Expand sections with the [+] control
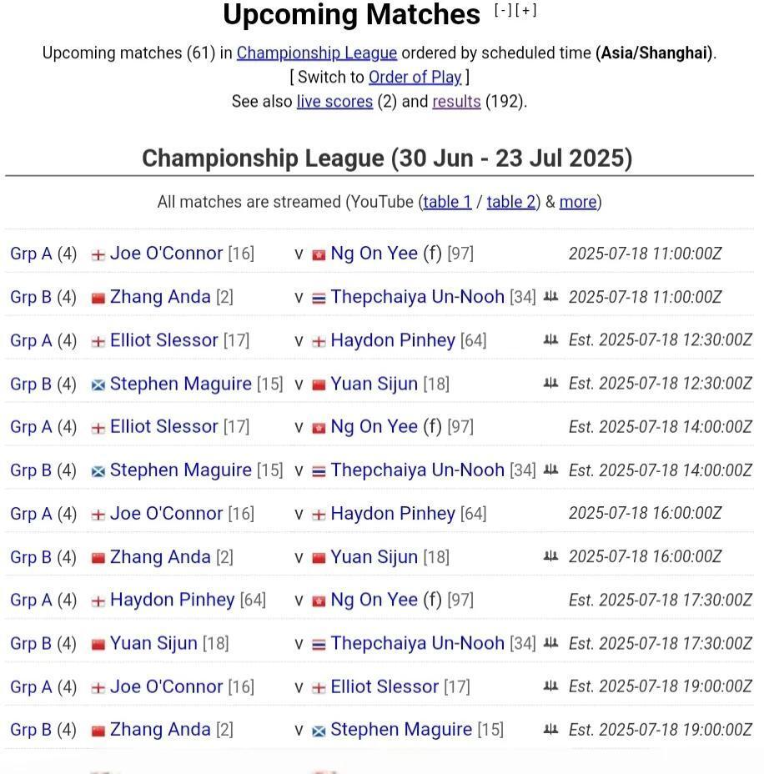This screenshot has height=774, width=764. pos(526,10)
